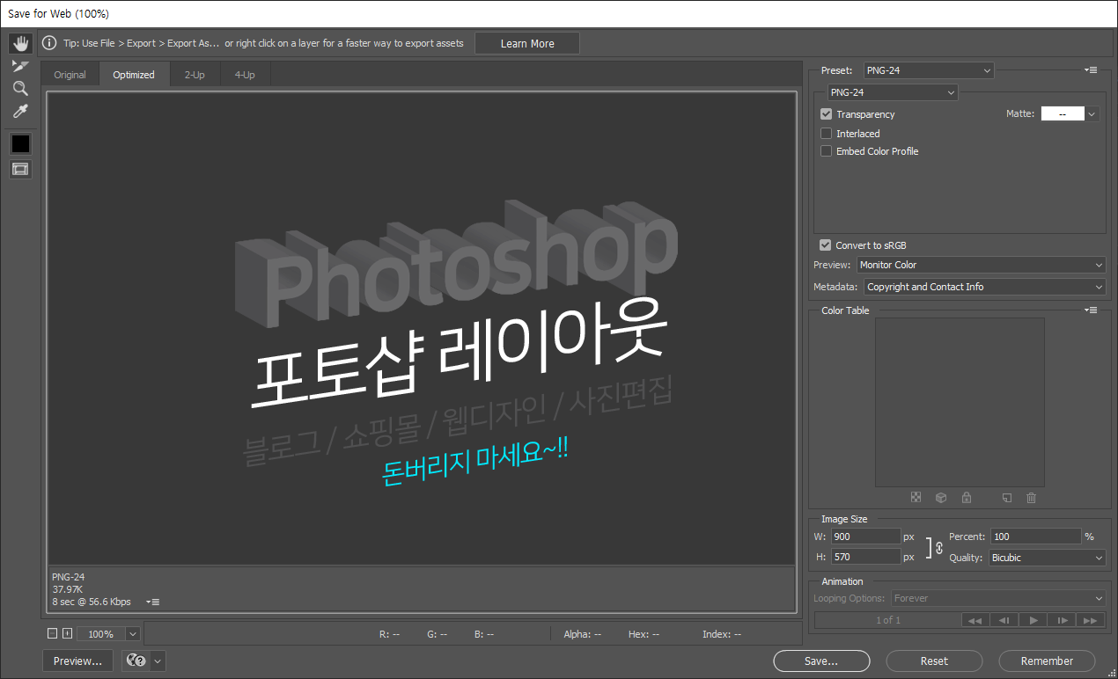Play the animation
This screenshot has height=679, width=1118.
pos(1033,620)
